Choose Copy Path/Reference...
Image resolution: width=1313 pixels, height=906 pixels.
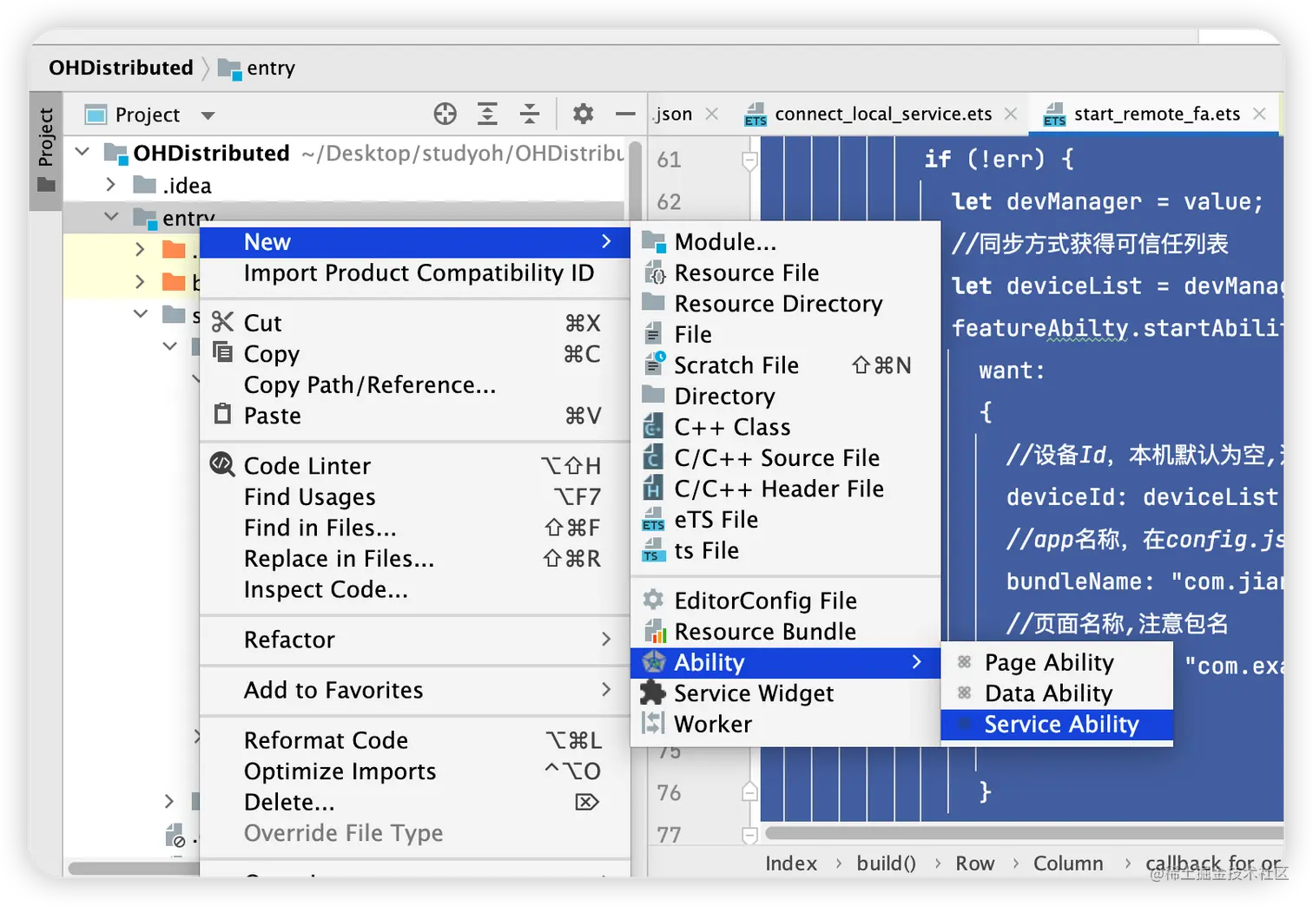[415, 384]
